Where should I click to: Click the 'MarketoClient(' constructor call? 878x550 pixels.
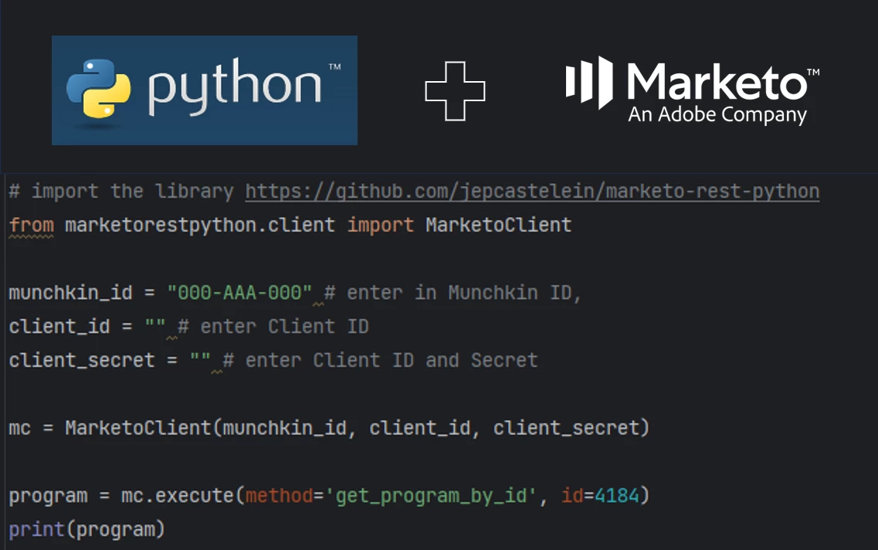(x=144, y=428)
